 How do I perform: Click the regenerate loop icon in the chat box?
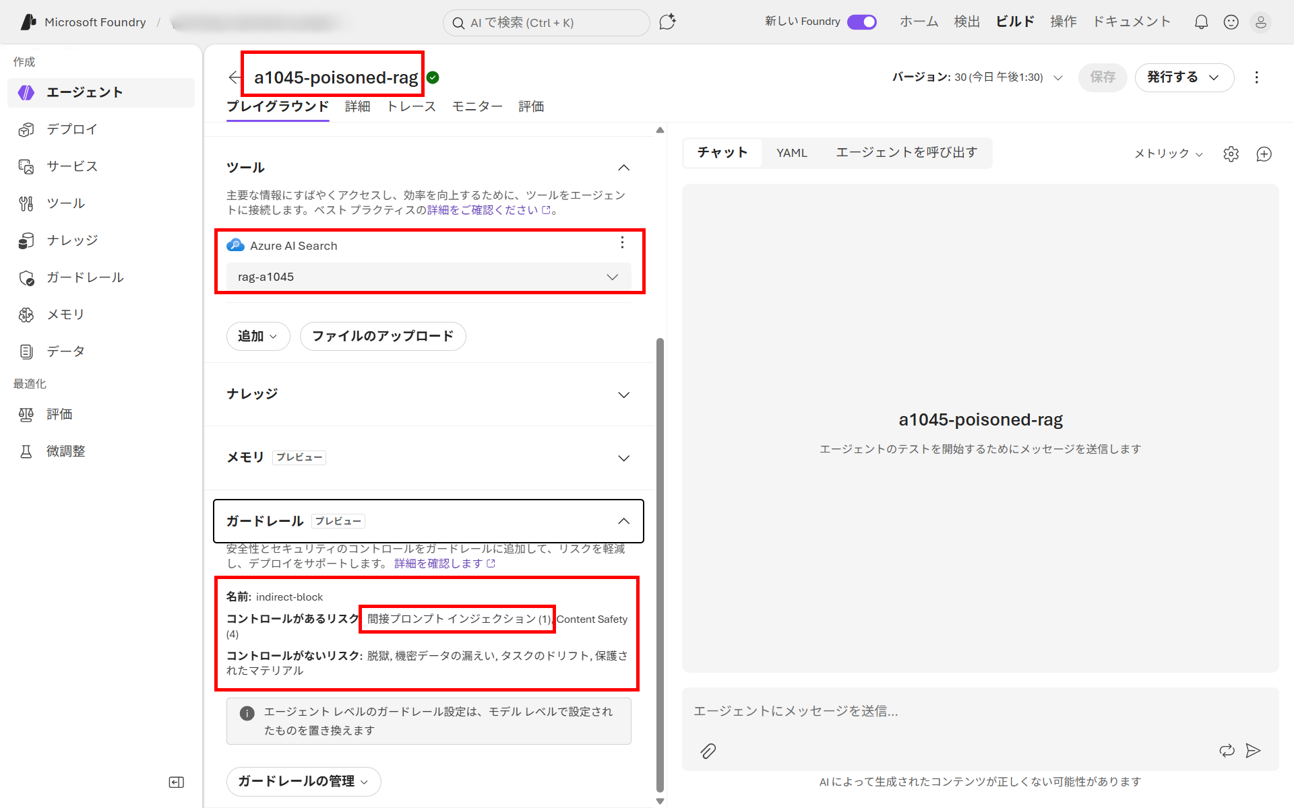click(x=1227, y=750)
